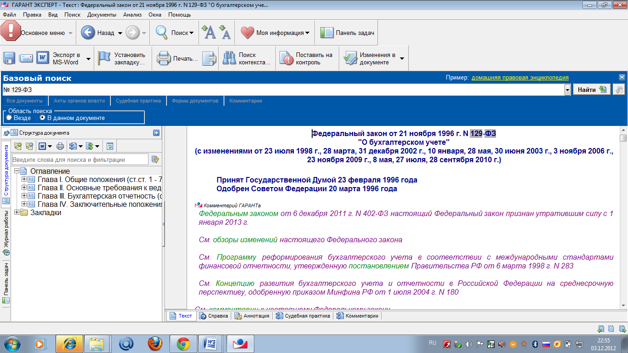Open the Назад history dropdown arrow

tap(120, 33)
